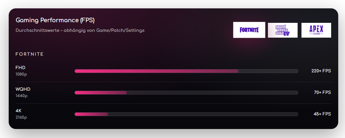Click the 45+ FPS value
Screen dimensions: 345x138
pos(322,114)
